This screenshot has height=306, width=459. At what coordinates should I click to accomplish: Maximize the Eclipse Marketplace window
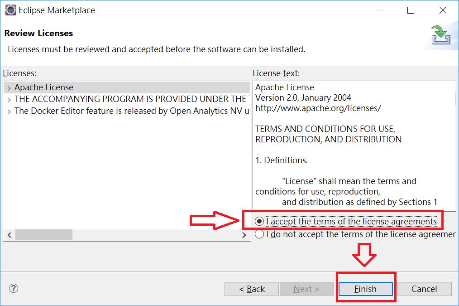(x=411, y=10)
